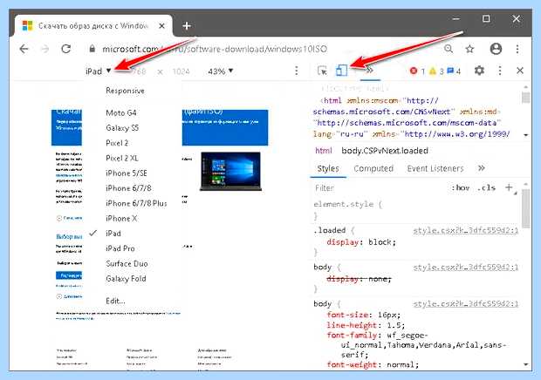The width and height of the screenshot is (541, 380).
Task: Click the yellow warning count indicator
Action: click(436, 71)
